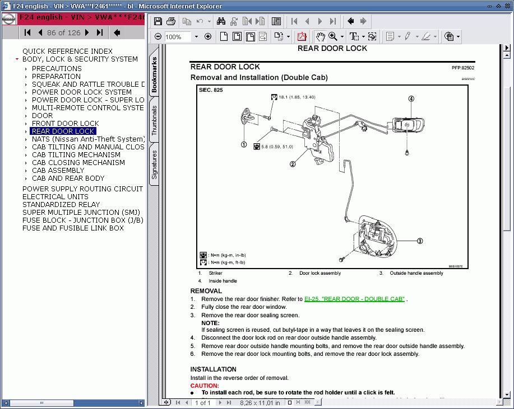Go to last section in left panel navigation
The height and width of the screenshot is (409, 514).
pyautogui.click(x=100, y=32)
